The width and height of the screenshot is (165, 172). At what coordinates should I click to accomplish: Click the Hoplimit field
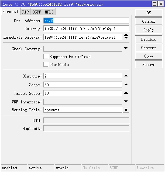click(x=86, y=128)
